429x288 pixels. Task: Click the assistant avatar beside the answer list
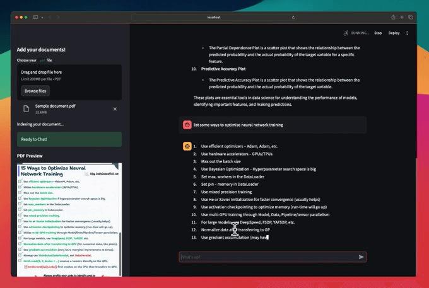187,146
